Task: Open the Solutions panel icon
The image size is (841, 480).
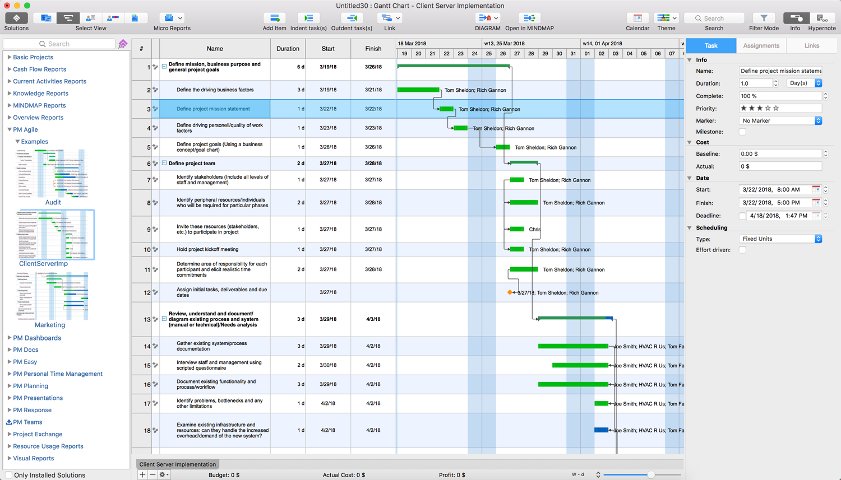Action: point(16,18)
